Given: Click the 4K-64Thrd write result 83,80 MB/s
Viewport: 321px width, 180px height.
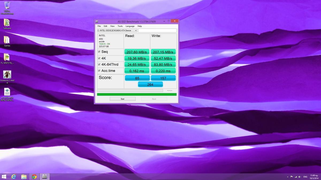Looking at the screenshot, I should click(x=163, y=65).
